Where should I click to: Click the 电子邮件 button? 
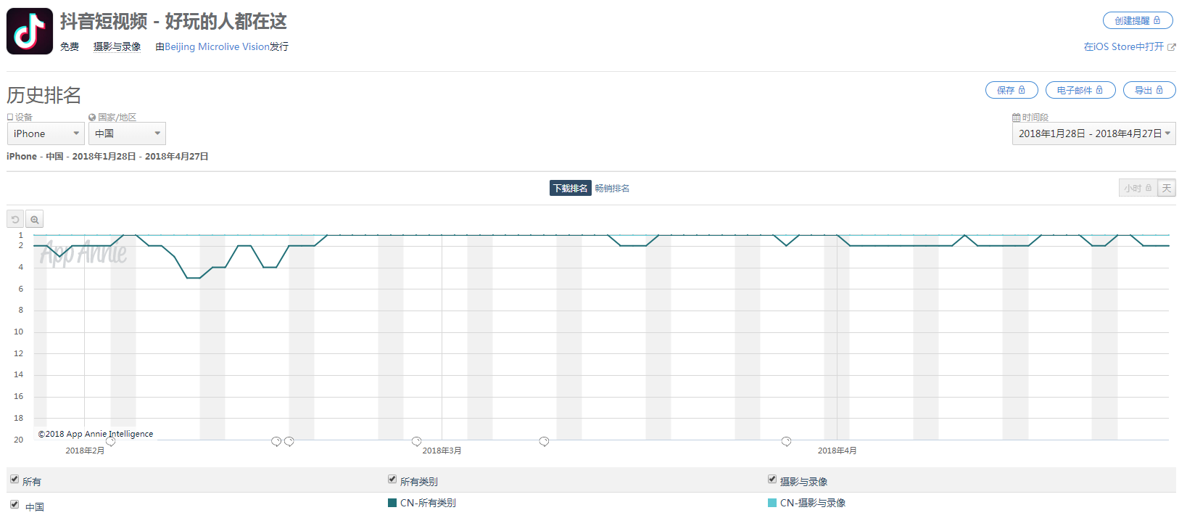1080,90
